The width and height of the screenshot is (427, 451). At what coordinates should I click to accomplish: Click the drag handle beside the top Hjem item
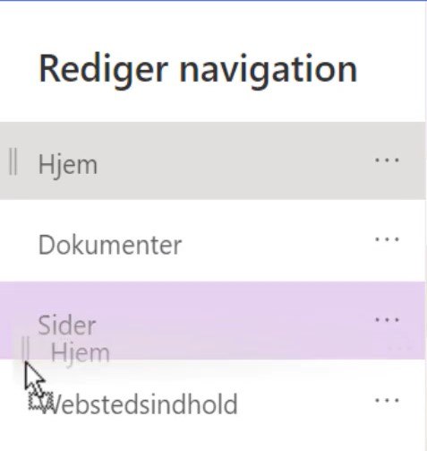coord(13,161)
